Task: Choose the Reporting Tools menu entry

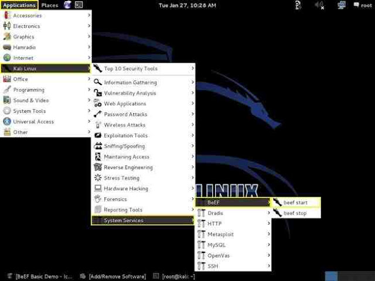Action: (x=143, y=210)
